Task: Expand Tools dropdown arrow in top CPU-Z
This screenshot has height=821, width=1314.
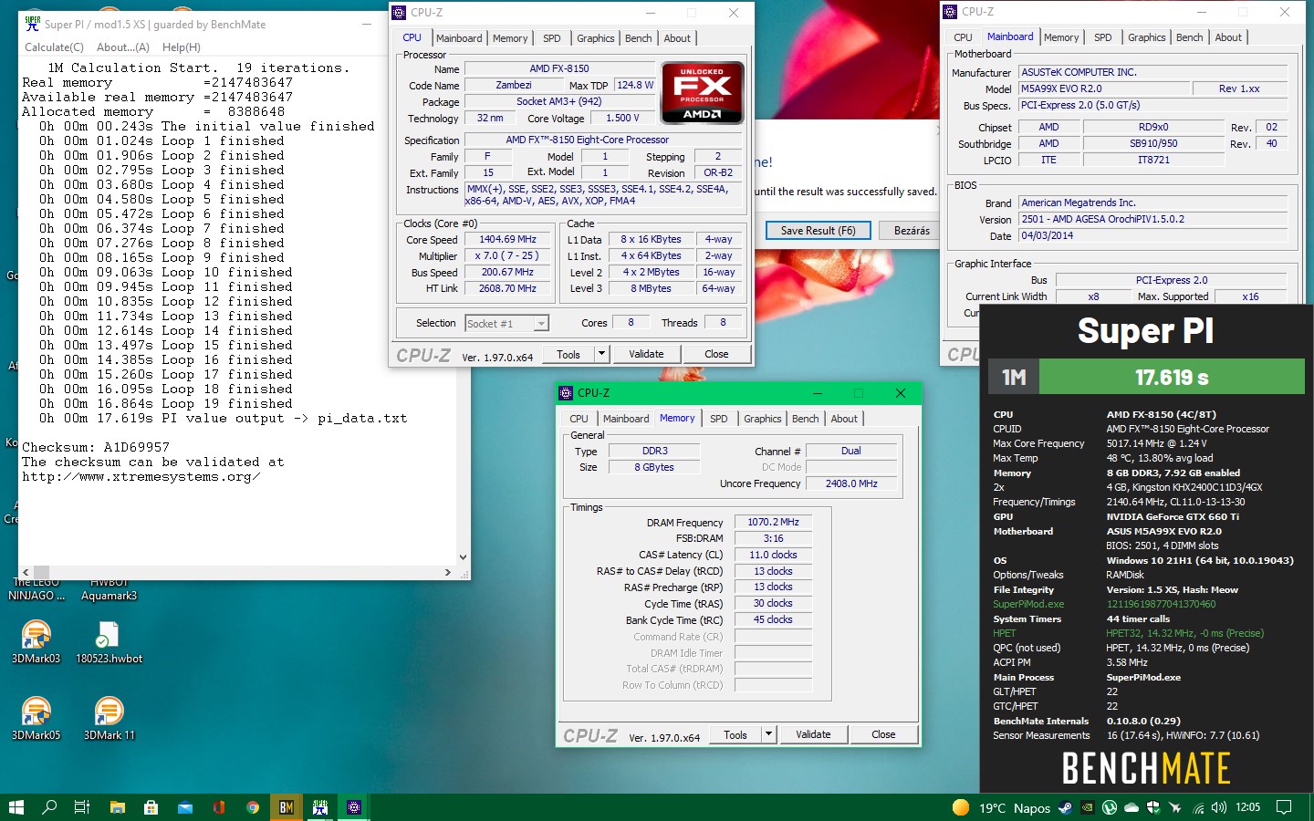Action: 601,354
